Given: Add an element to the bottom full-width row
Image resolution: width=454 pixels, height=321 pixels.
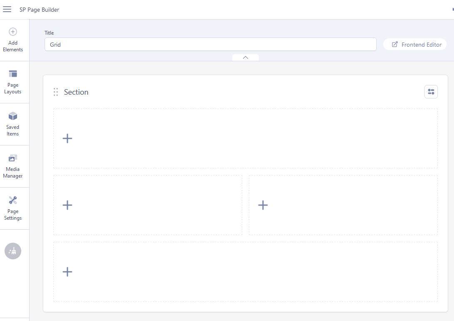Looking at the screenshot, I should point(67,272).
